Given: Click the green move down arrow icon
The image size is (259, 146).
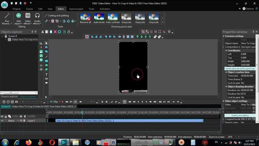Looking at the screenshot, I should 142,37.
